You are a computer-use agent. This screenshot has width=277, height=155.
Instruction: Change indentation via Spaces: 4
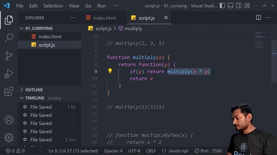pos(113,151)
